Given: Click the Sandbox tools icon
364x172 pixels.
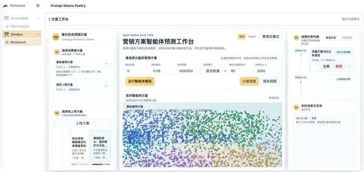Looking at the screenshot, I should (7, 34).
